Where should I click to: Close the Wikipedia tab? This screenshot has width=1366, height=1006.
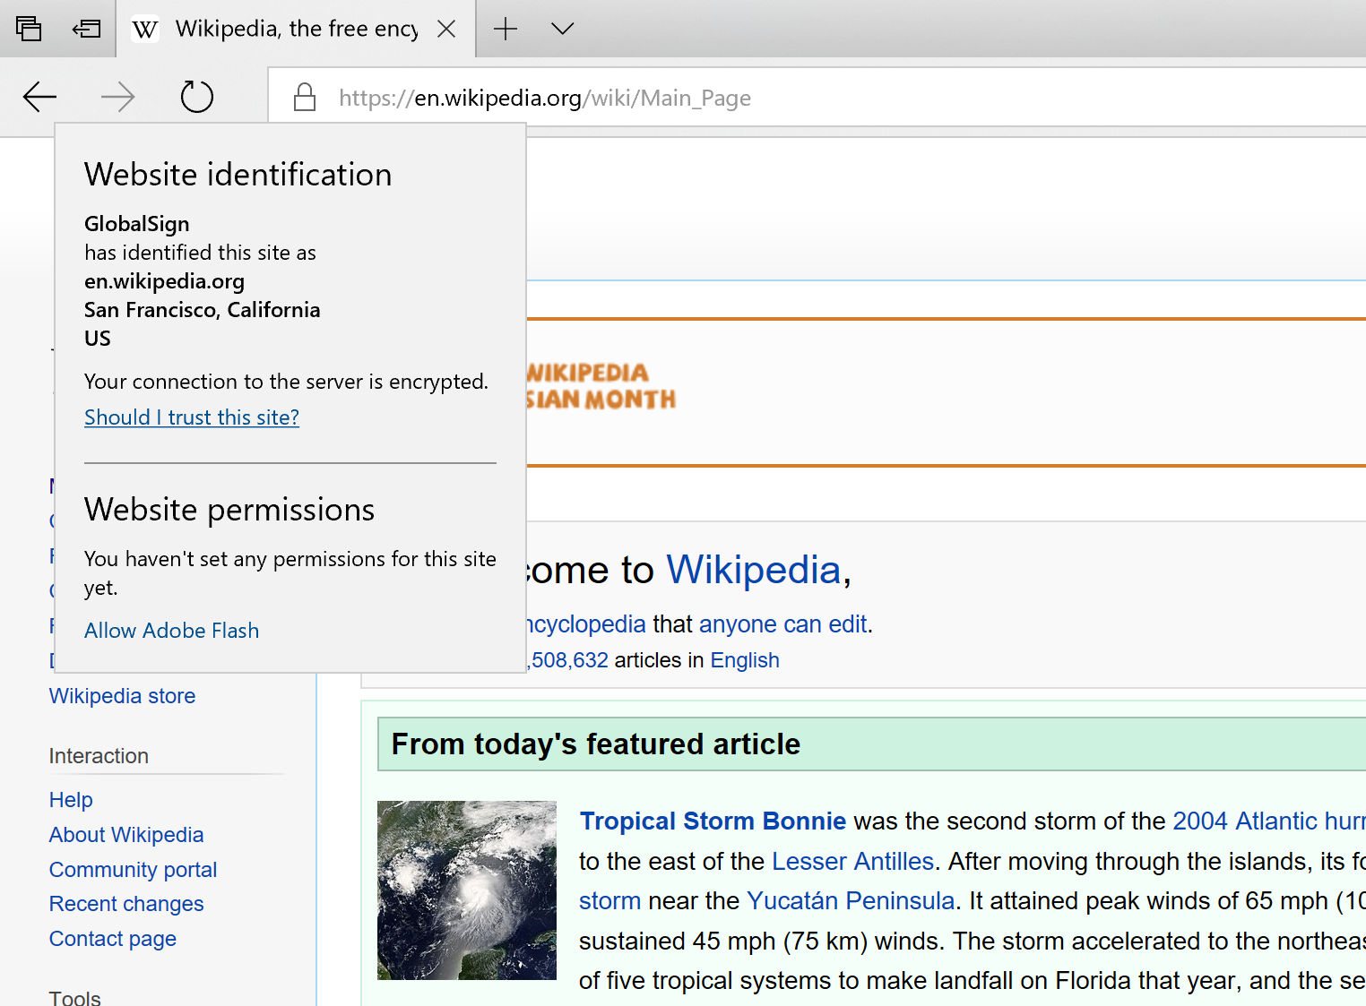[446, 29]
